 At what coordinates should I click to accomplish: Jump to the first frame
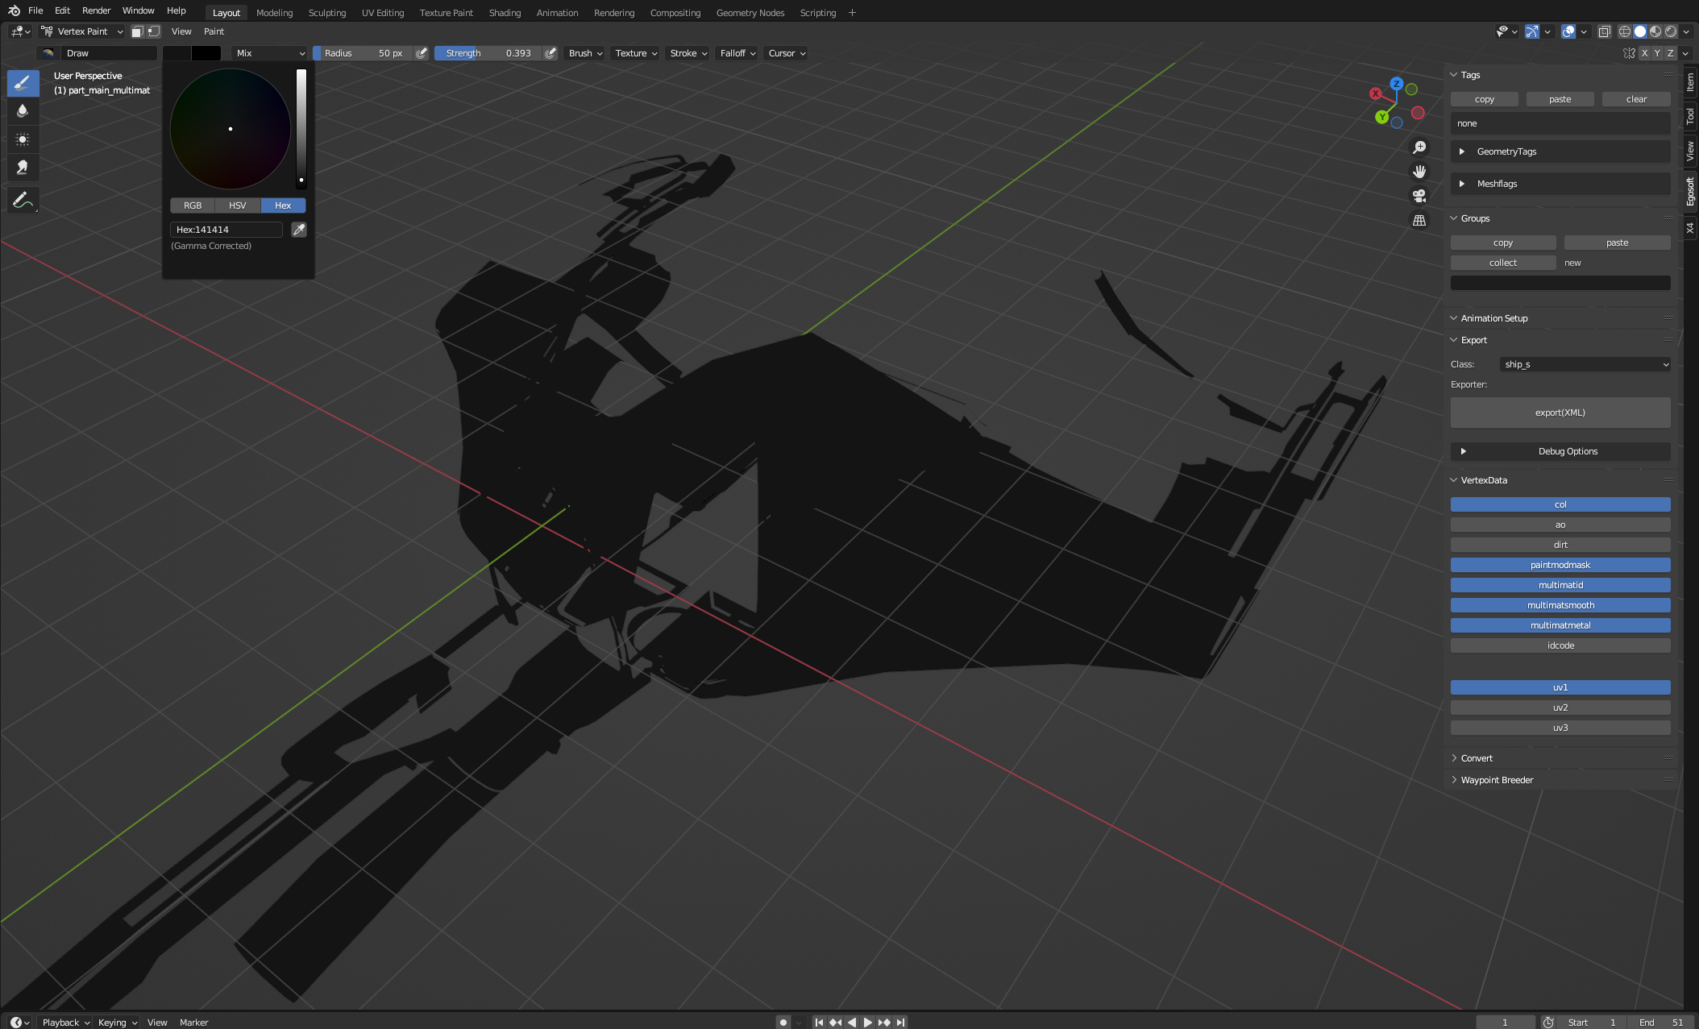coord(819,1023)
